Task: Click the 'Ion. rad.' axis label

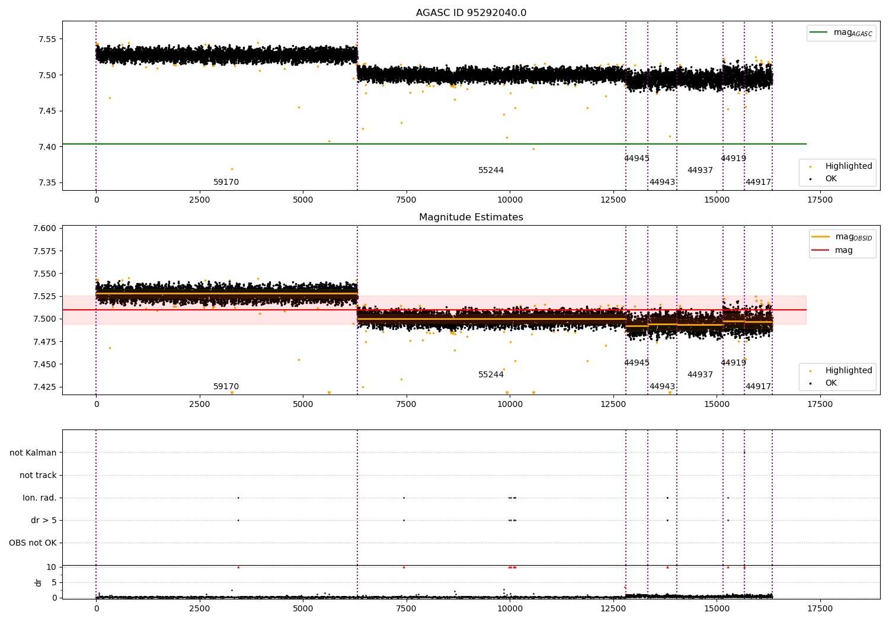Action: click(x=40, y=498)
